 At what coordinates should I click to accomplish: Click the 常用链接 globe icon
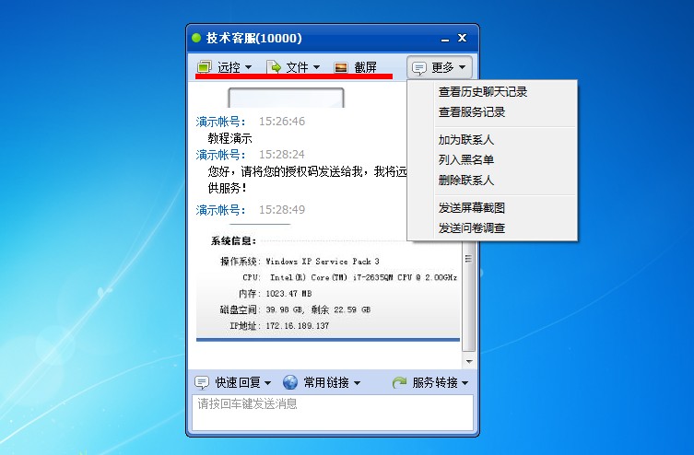[290, 382]
